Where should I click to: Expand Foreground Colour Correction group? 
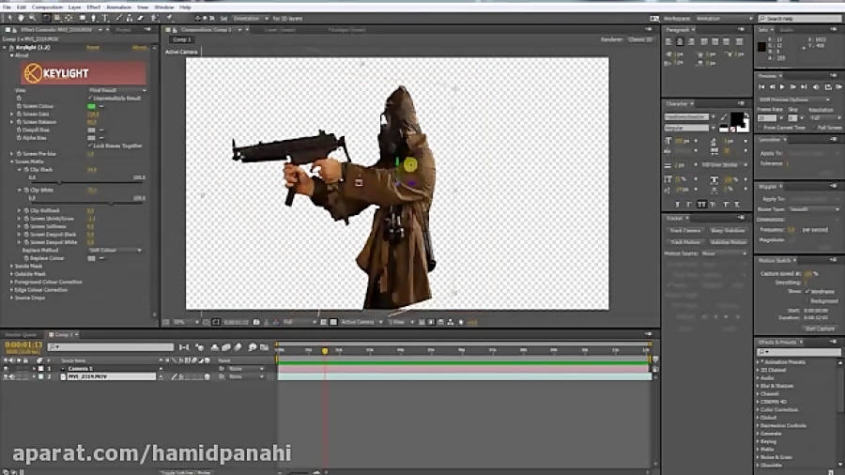pyautogui.click(x=12, y=282)
